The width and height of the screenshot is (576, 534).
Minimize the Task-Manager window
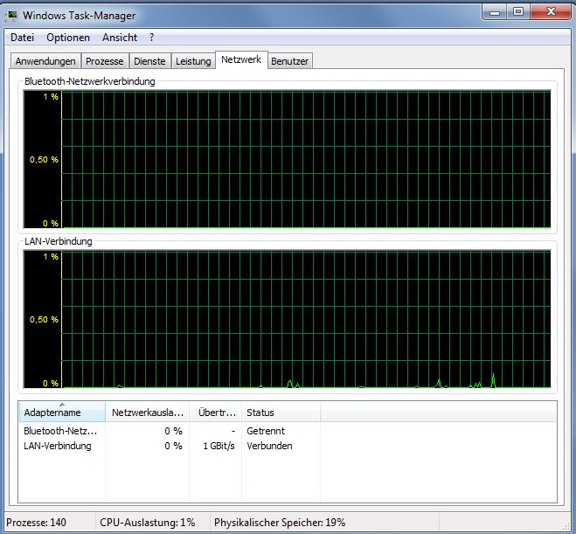click(495, 12)
